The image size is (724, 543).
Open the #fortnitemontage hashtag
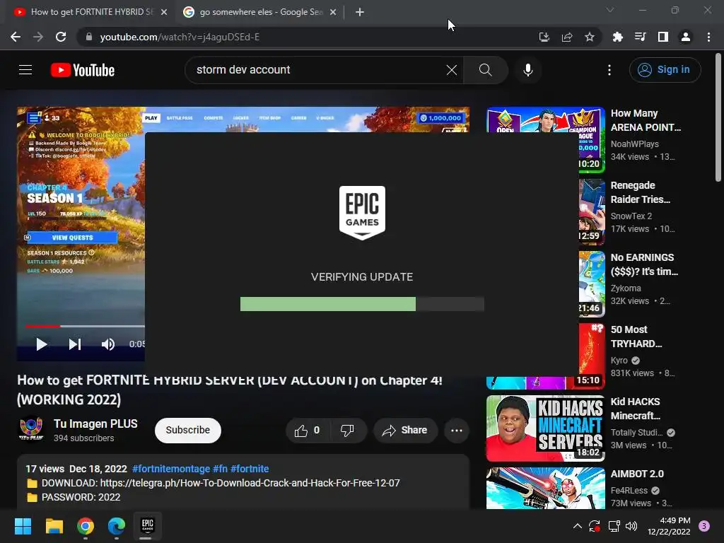click(171, 469)
